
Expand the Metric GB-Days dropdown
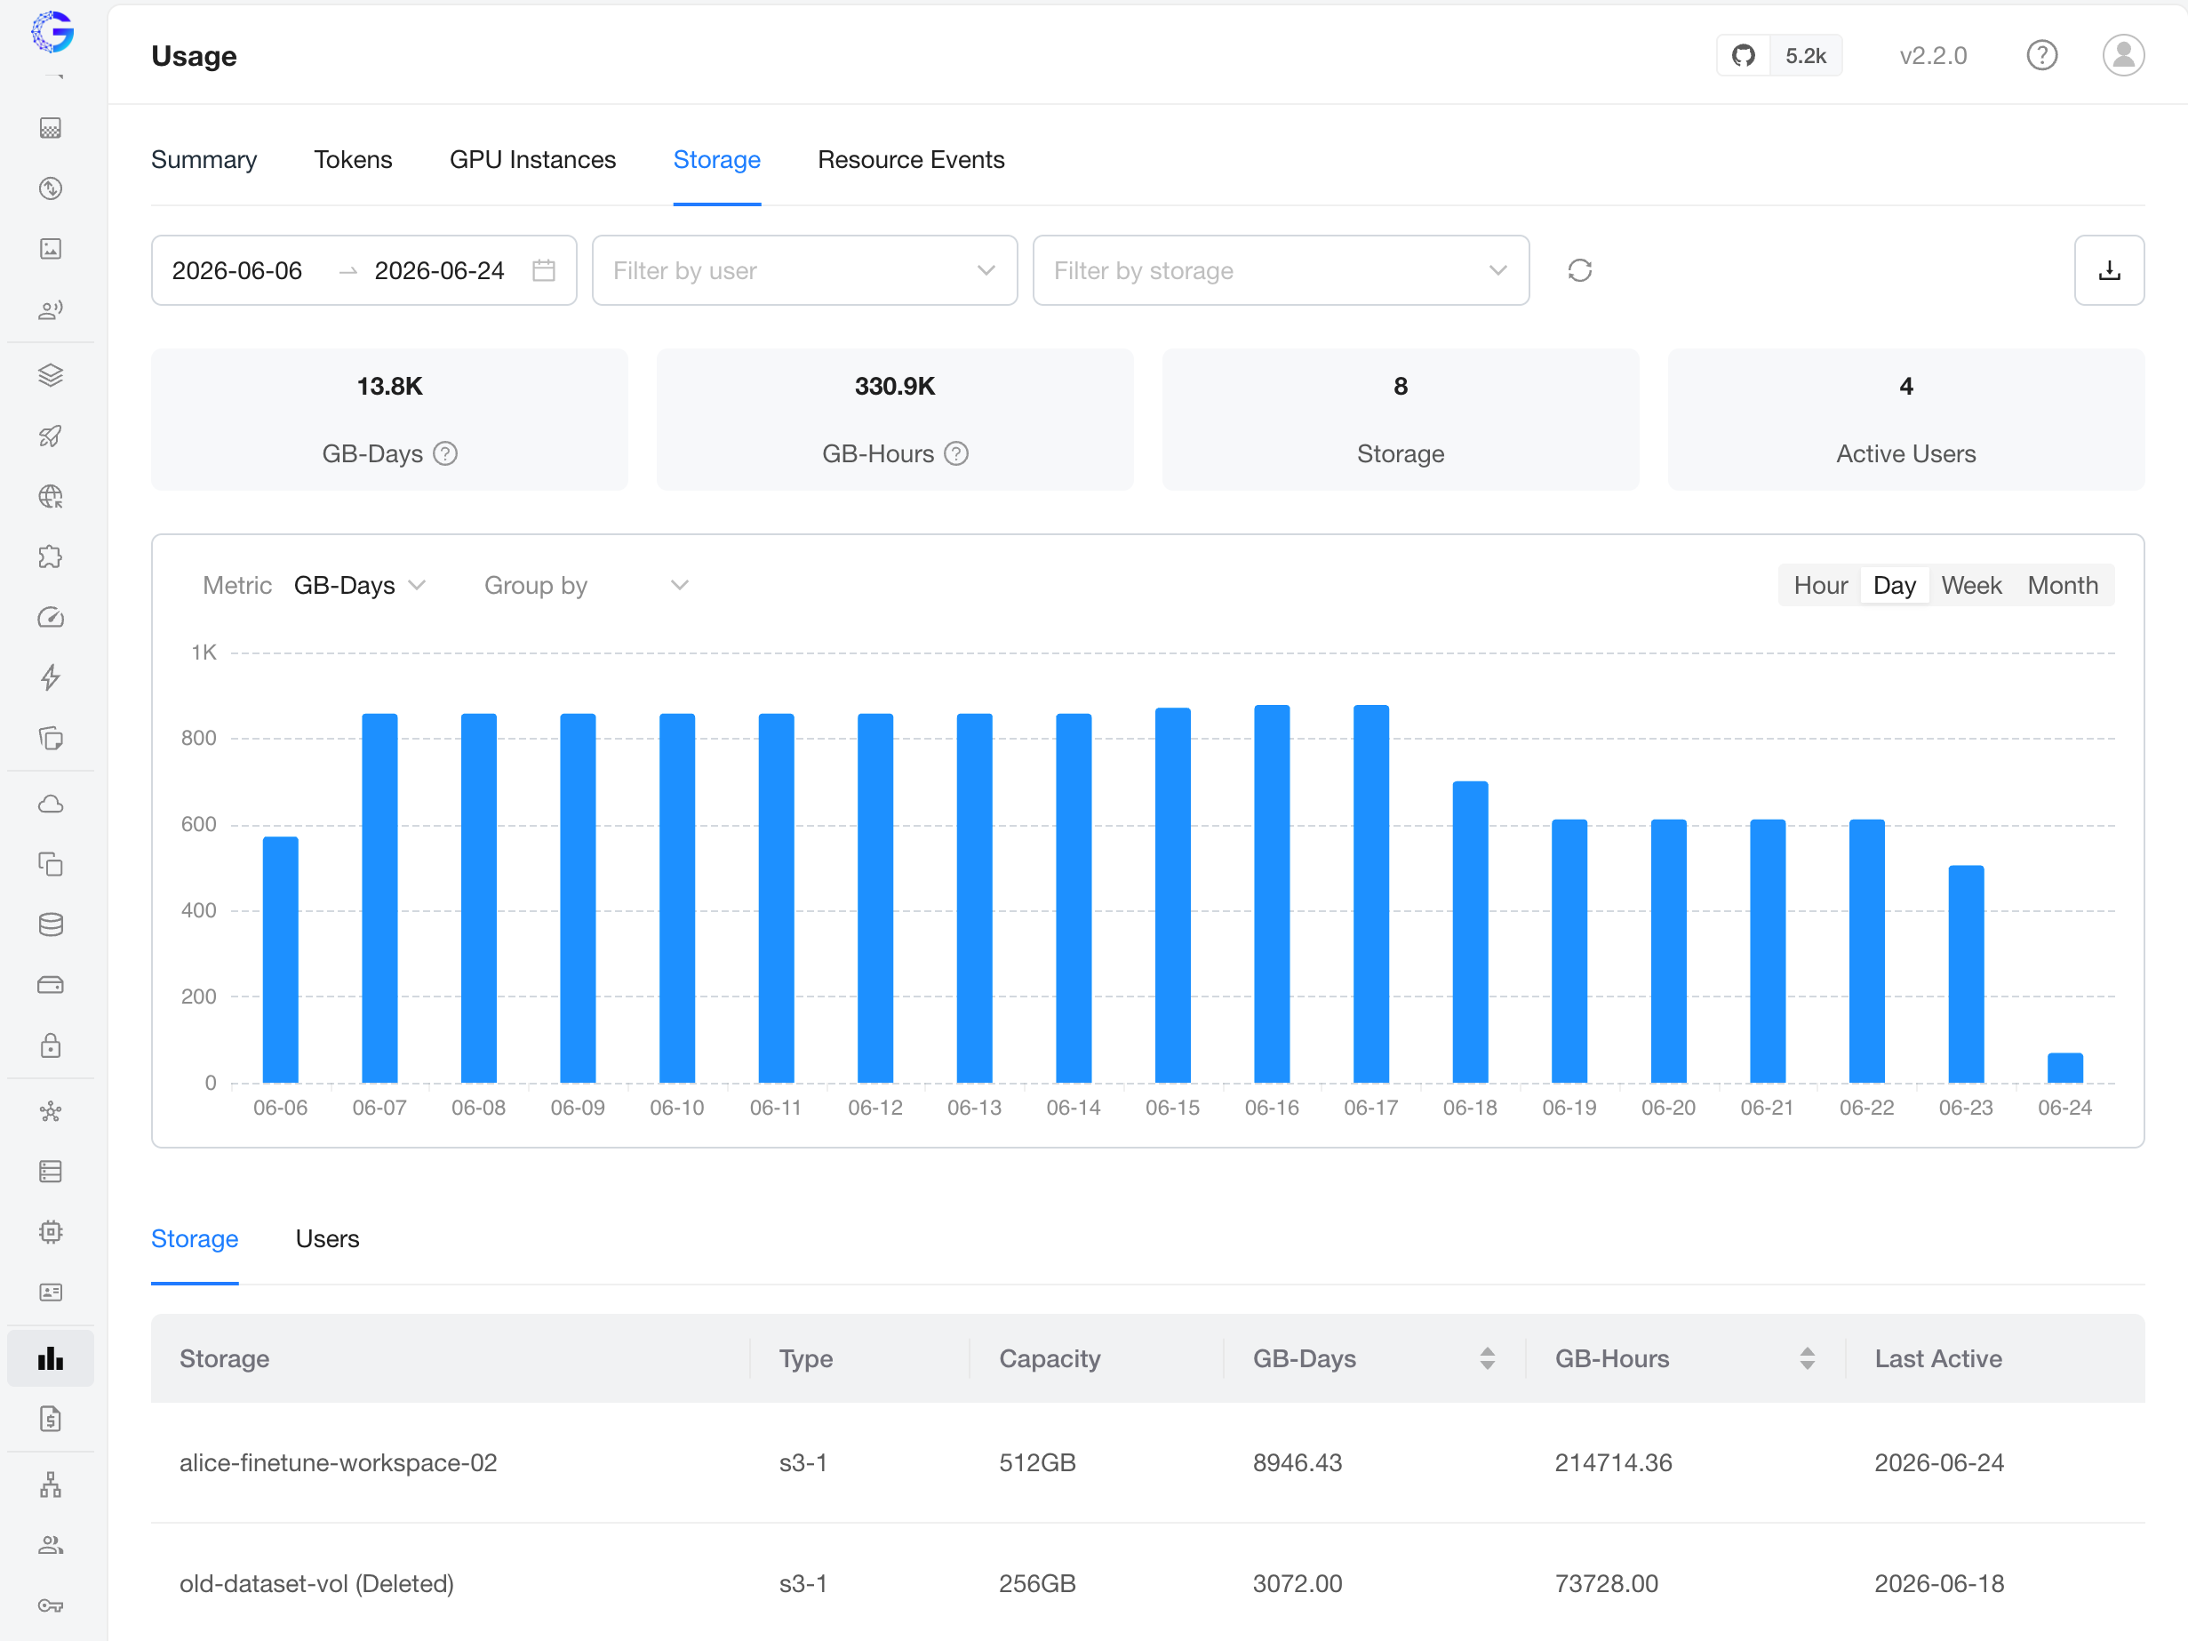(x=360, y=586)
